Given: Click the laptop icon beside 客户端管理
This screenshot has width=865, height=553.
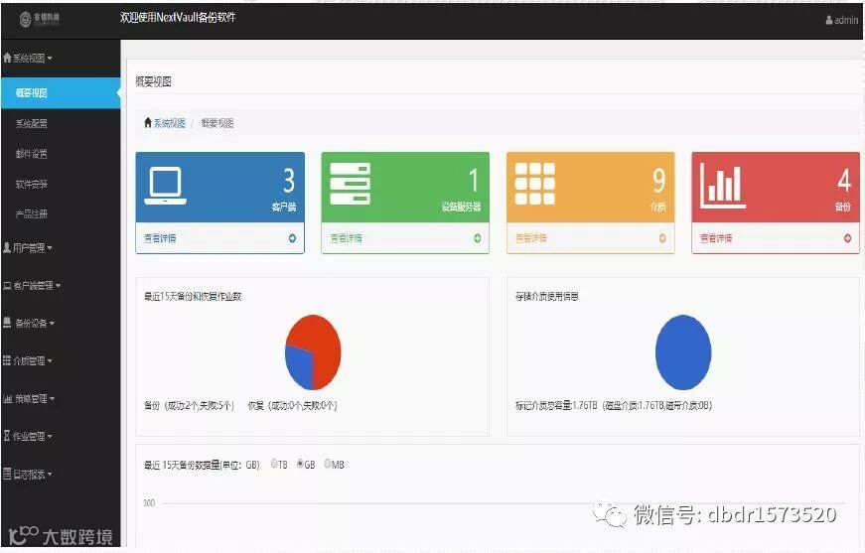Looking at the screenshot, I should 7,286.
